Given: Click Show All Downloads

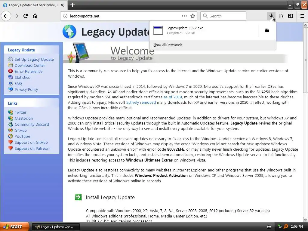Looking at the screenshot, I should (x=168, y=45).
